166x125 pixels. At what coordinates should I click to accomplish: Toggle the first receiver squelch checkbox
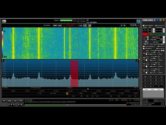(146, 54)
